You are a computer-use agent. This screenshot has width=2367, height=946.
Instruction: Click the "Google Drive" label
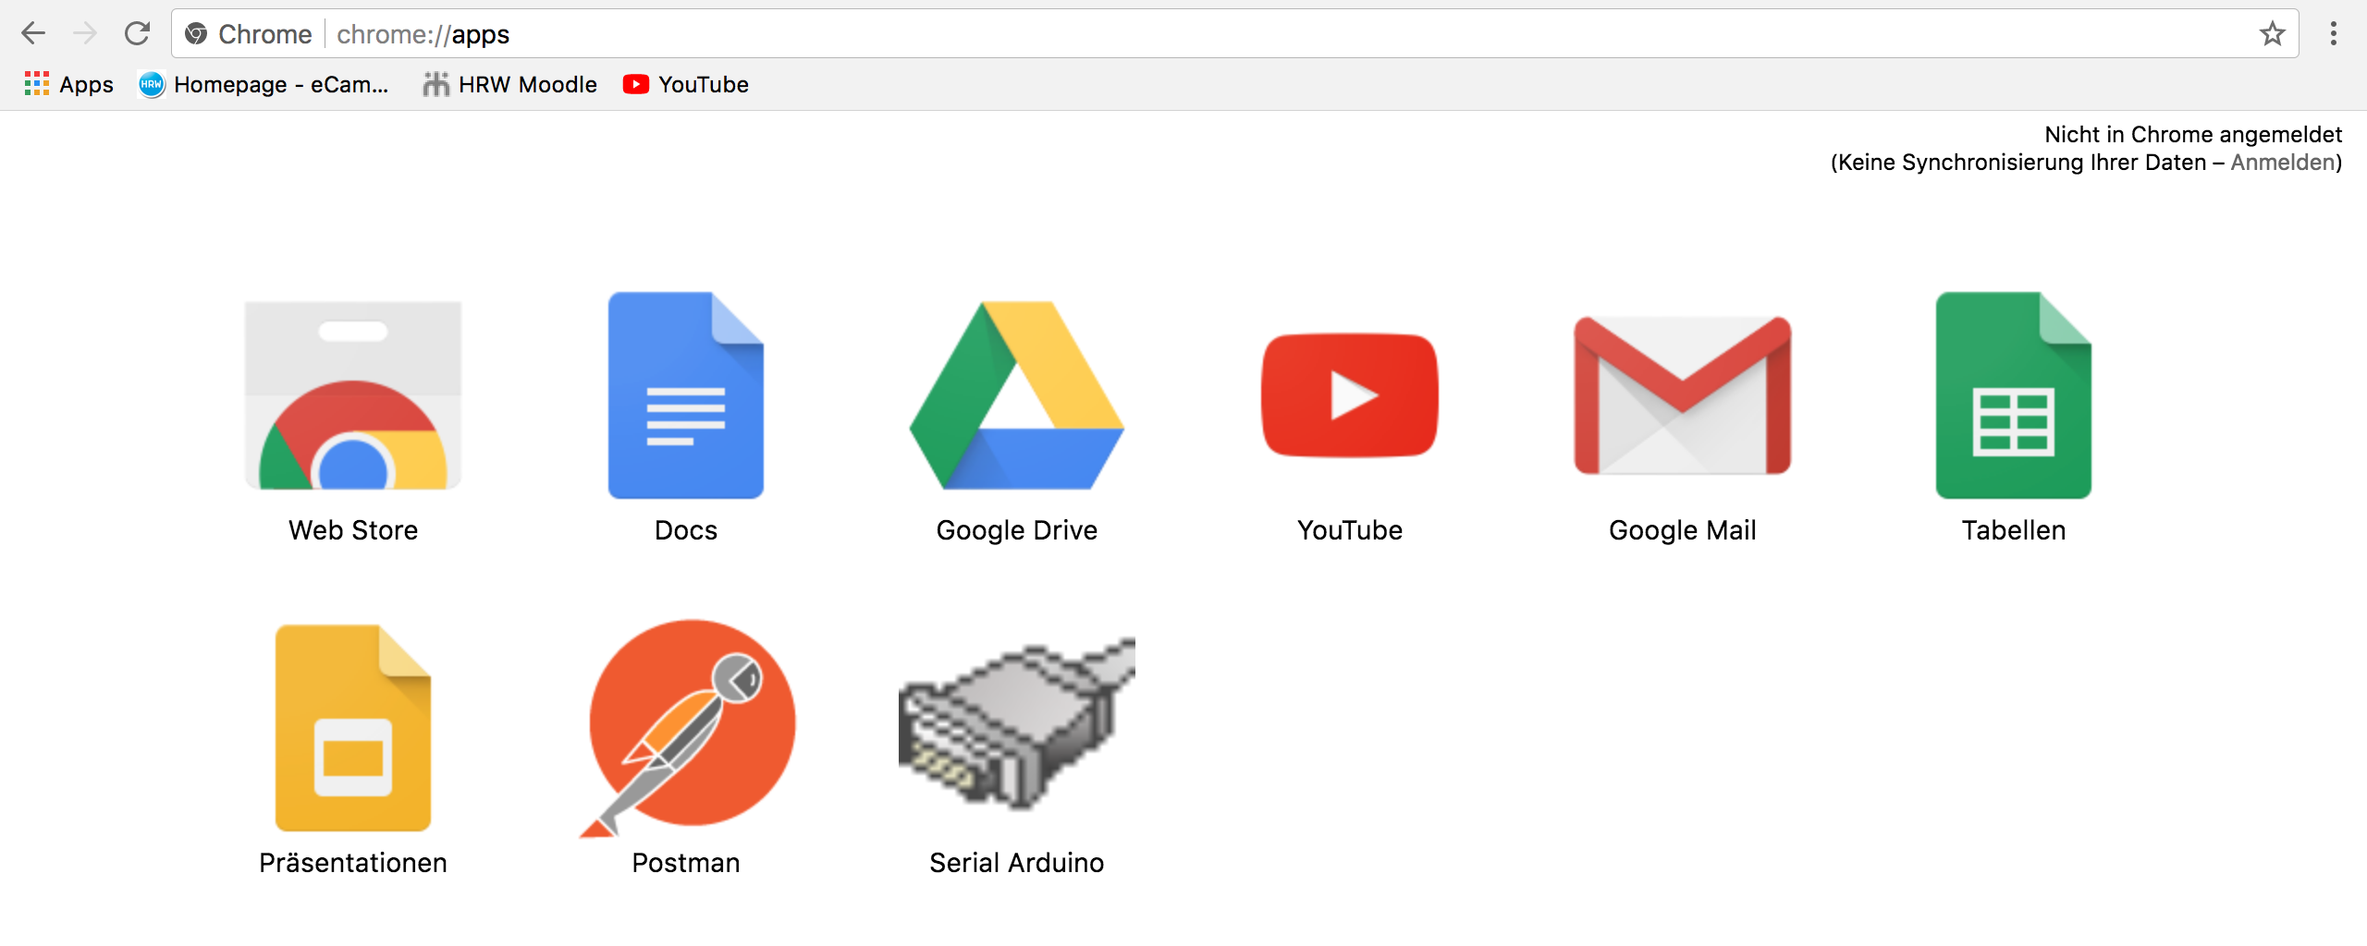click(x=1017, y=530)
